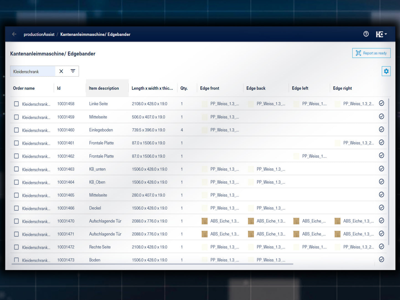The image size is (400, 300).
Task: Click the Order name column header
Action: tap(24, 88)
